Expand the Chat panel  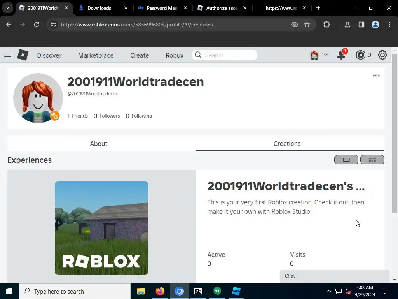pos(335,276)
